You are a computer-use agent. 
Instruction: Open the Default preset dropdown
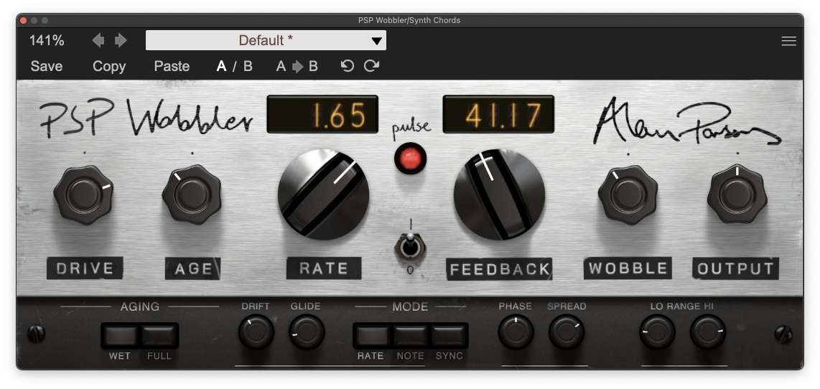tap(266, 40)
